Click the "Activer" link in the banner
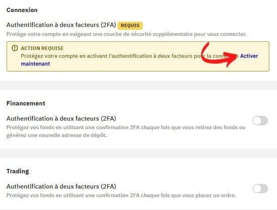The width and height of the screenshot is (277, 210). pyautogui.click(x=249, y=56)
